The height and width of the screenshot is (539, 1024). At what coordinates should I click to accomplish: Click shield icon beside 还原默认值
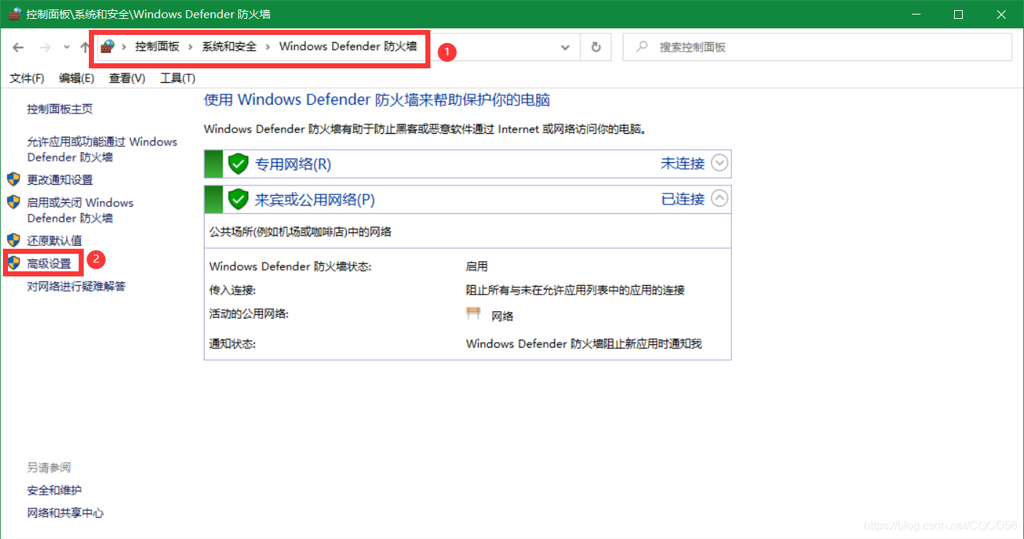(13, 240)
